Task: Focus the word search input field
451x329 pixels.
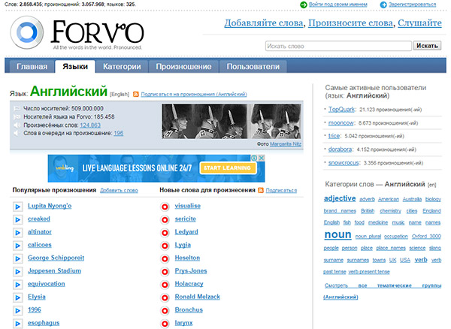Action: [338, 46]
